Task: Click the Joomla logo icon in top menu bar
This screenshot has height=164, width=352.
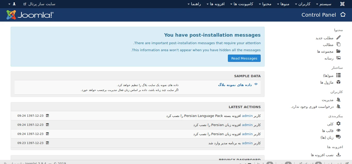Action: coord(342,4)
